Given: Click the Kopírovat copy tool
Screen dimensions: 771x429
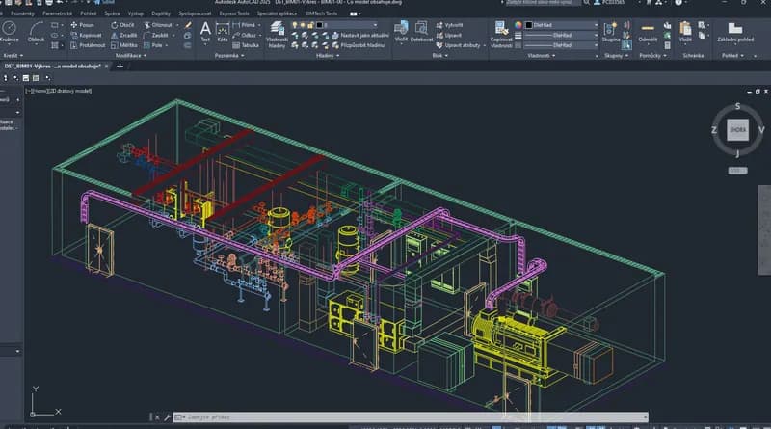Looking at the screenshot, I should [x=86, y=35].
